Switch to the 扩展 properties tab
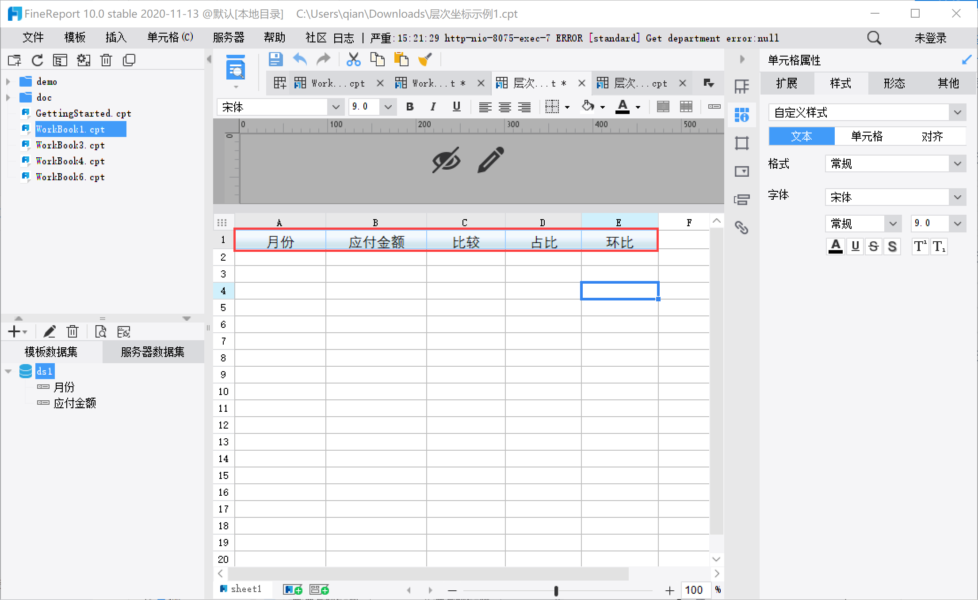Image resolution: width=978 pixels, height=600 pixels. point(787,83)
